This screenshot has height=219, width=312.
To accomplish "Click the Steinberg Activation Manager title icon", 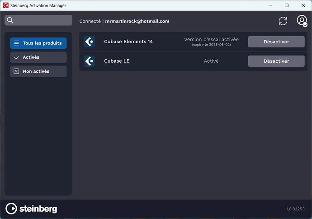I will coord(5,5).
